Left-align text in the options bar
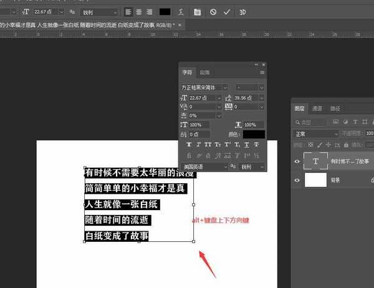The width and height of the screenshot is (374, 288). click(x=127, y=12)
